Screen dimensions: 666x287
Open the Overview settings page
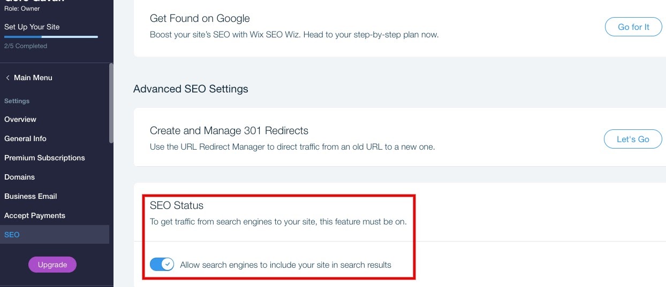pos(20,119)
